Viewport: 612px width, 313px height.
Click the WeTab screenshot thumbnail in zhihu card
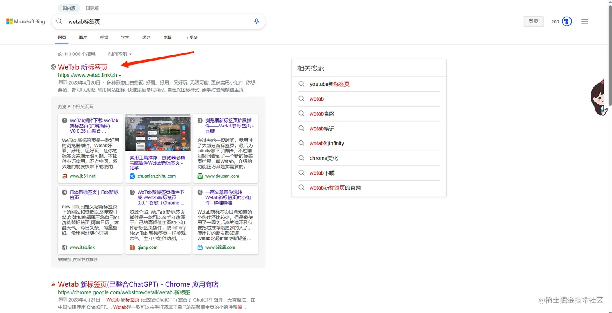click(158, 133)
